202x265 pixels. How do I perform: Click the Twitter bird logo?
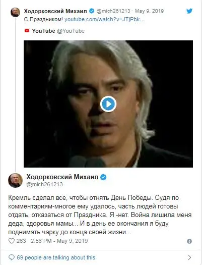[189, 11]
